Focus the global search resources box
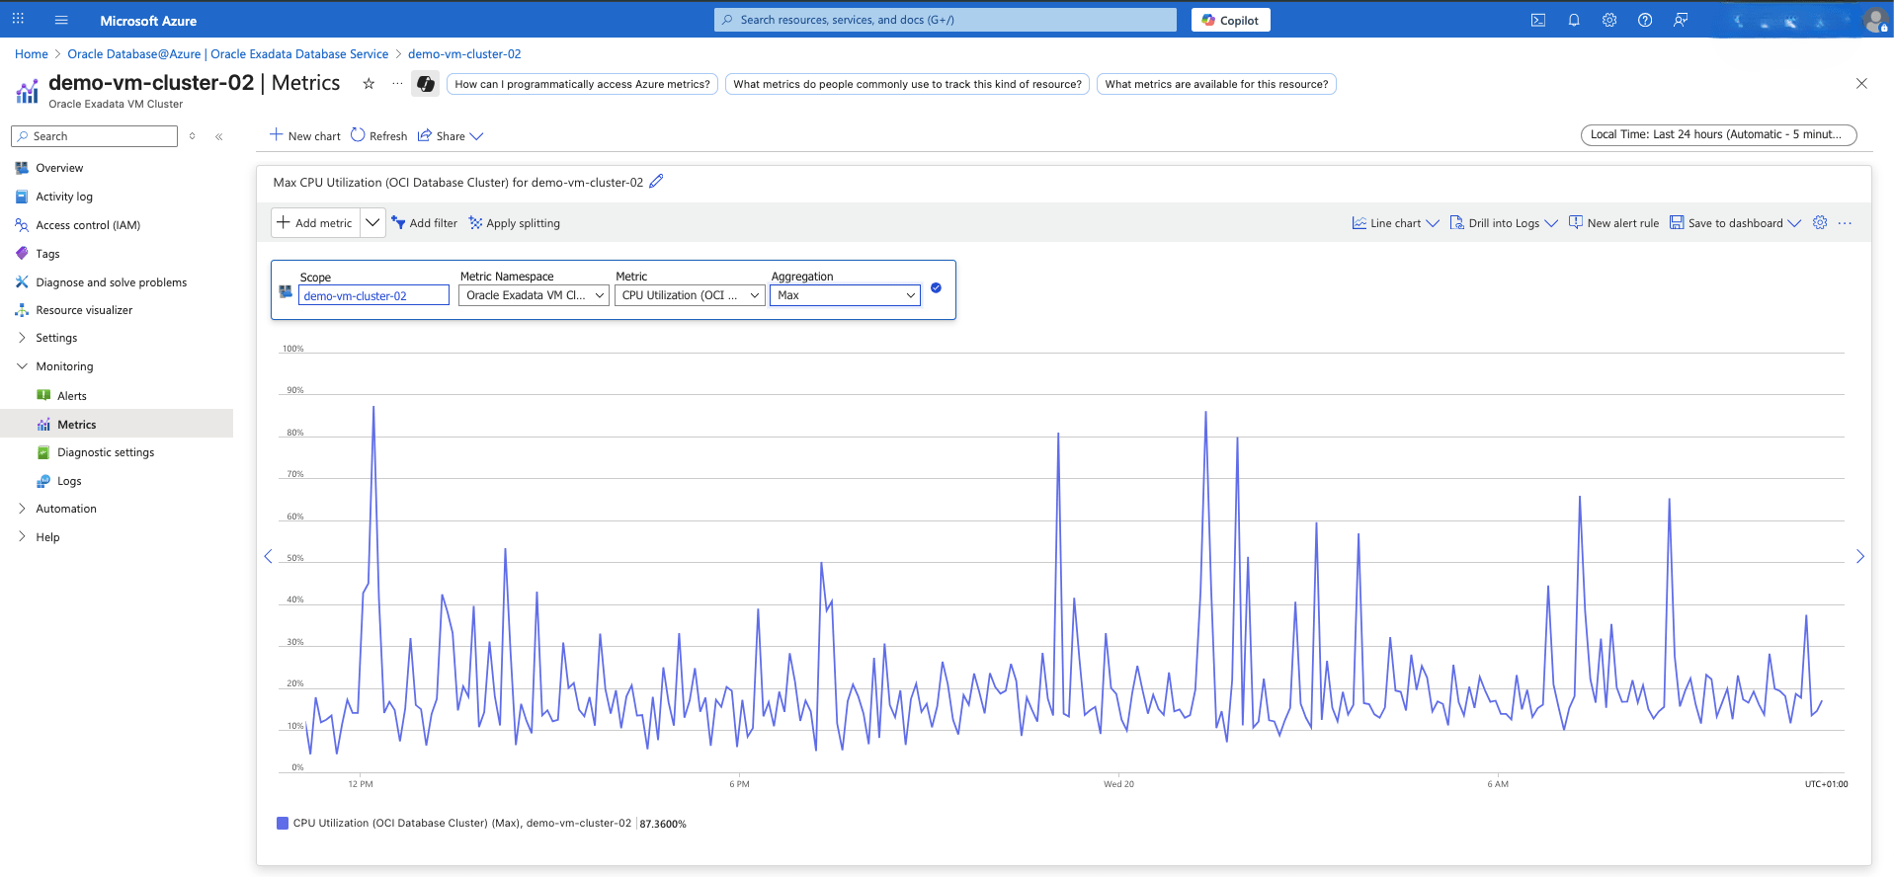The image size is (1894, 877). click(x=946, y=20)
